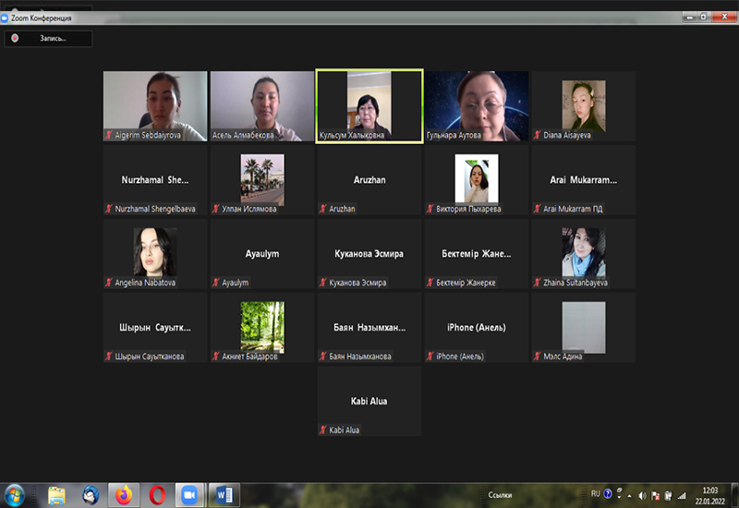Viewport: 739px width, 508px height.
Task: Maximize the Zoom Конференция window
Action: 703,17
